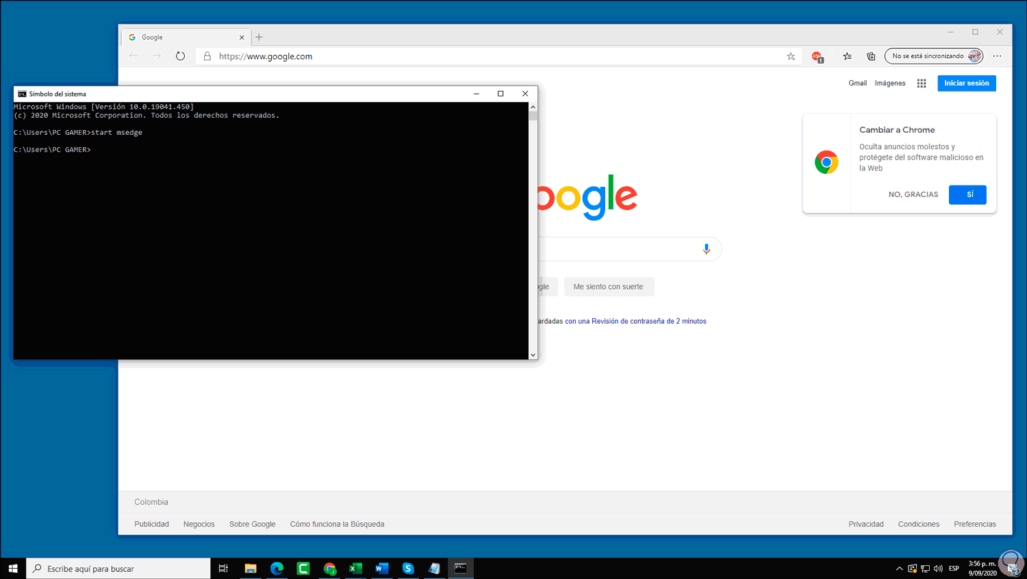1027x579 pixels.
Task: Open the Imágenes link
Action: coord(890,83)
